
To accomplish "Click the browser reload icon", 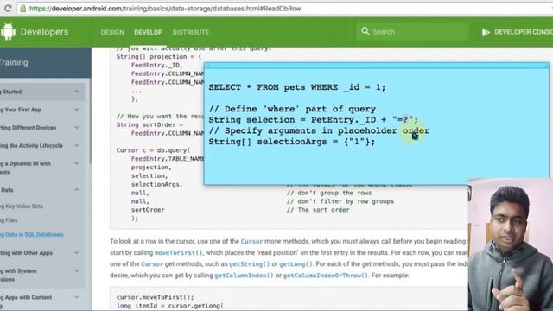I will [x=8, y=9].
